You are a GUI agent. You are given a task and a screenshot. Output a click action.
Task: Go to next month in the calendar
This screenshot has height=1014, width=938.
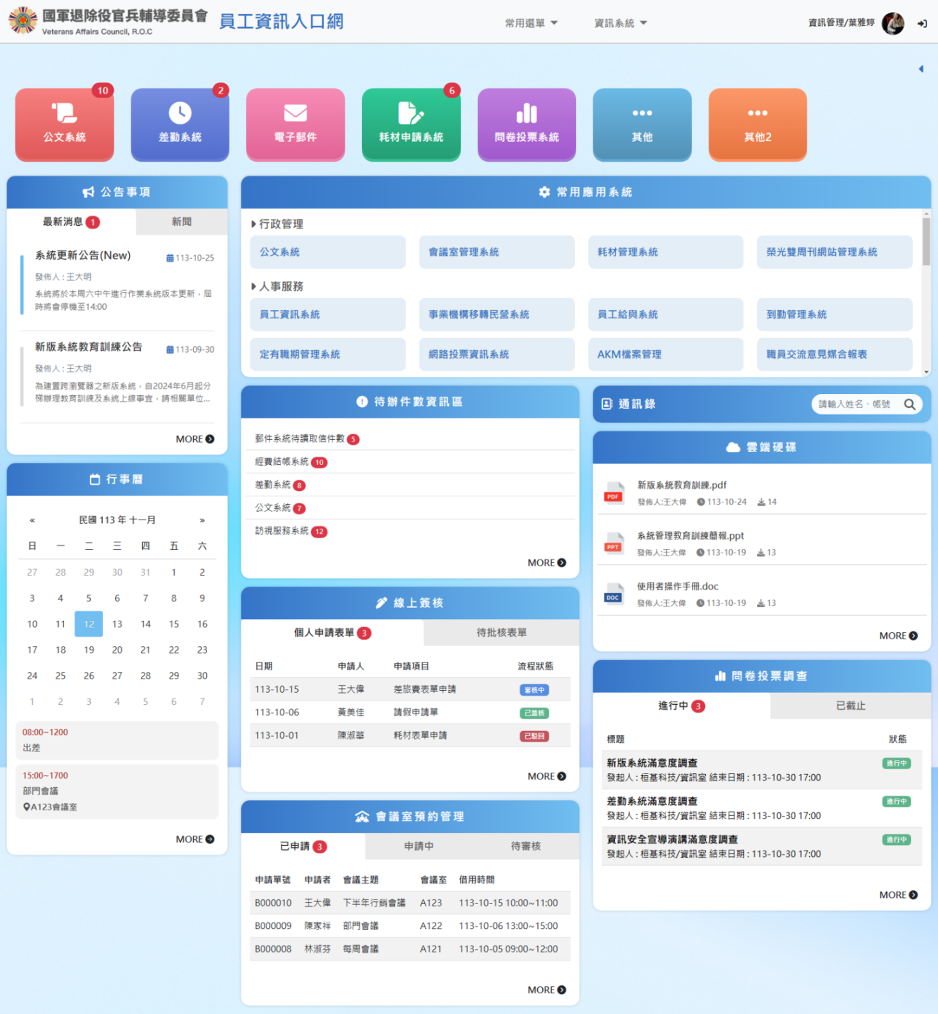(x=202, y=520)
